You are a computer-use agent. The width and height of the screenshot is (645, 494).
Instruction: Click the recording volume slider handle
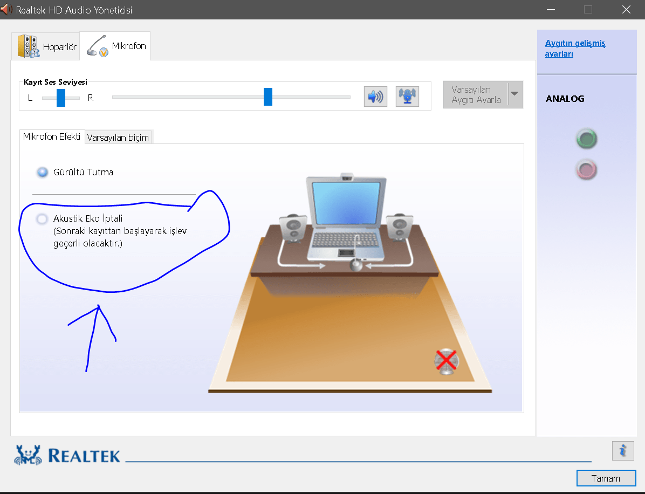click(x=268, y=97)
